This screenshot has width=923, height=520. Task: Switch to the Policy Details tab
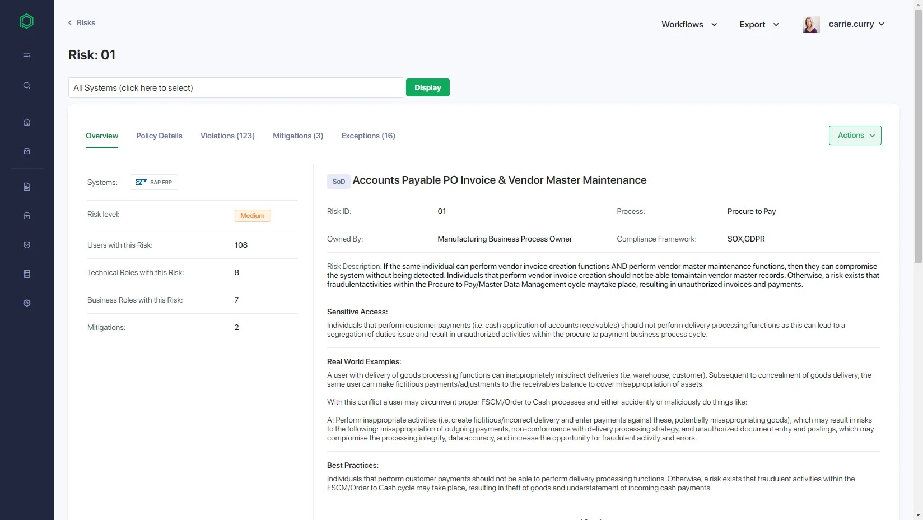(x=159, y=136)
